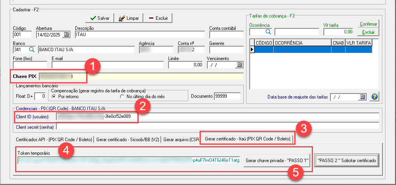
Task: Click the row pointer of the tariffs grid
Action: (252, 50)
